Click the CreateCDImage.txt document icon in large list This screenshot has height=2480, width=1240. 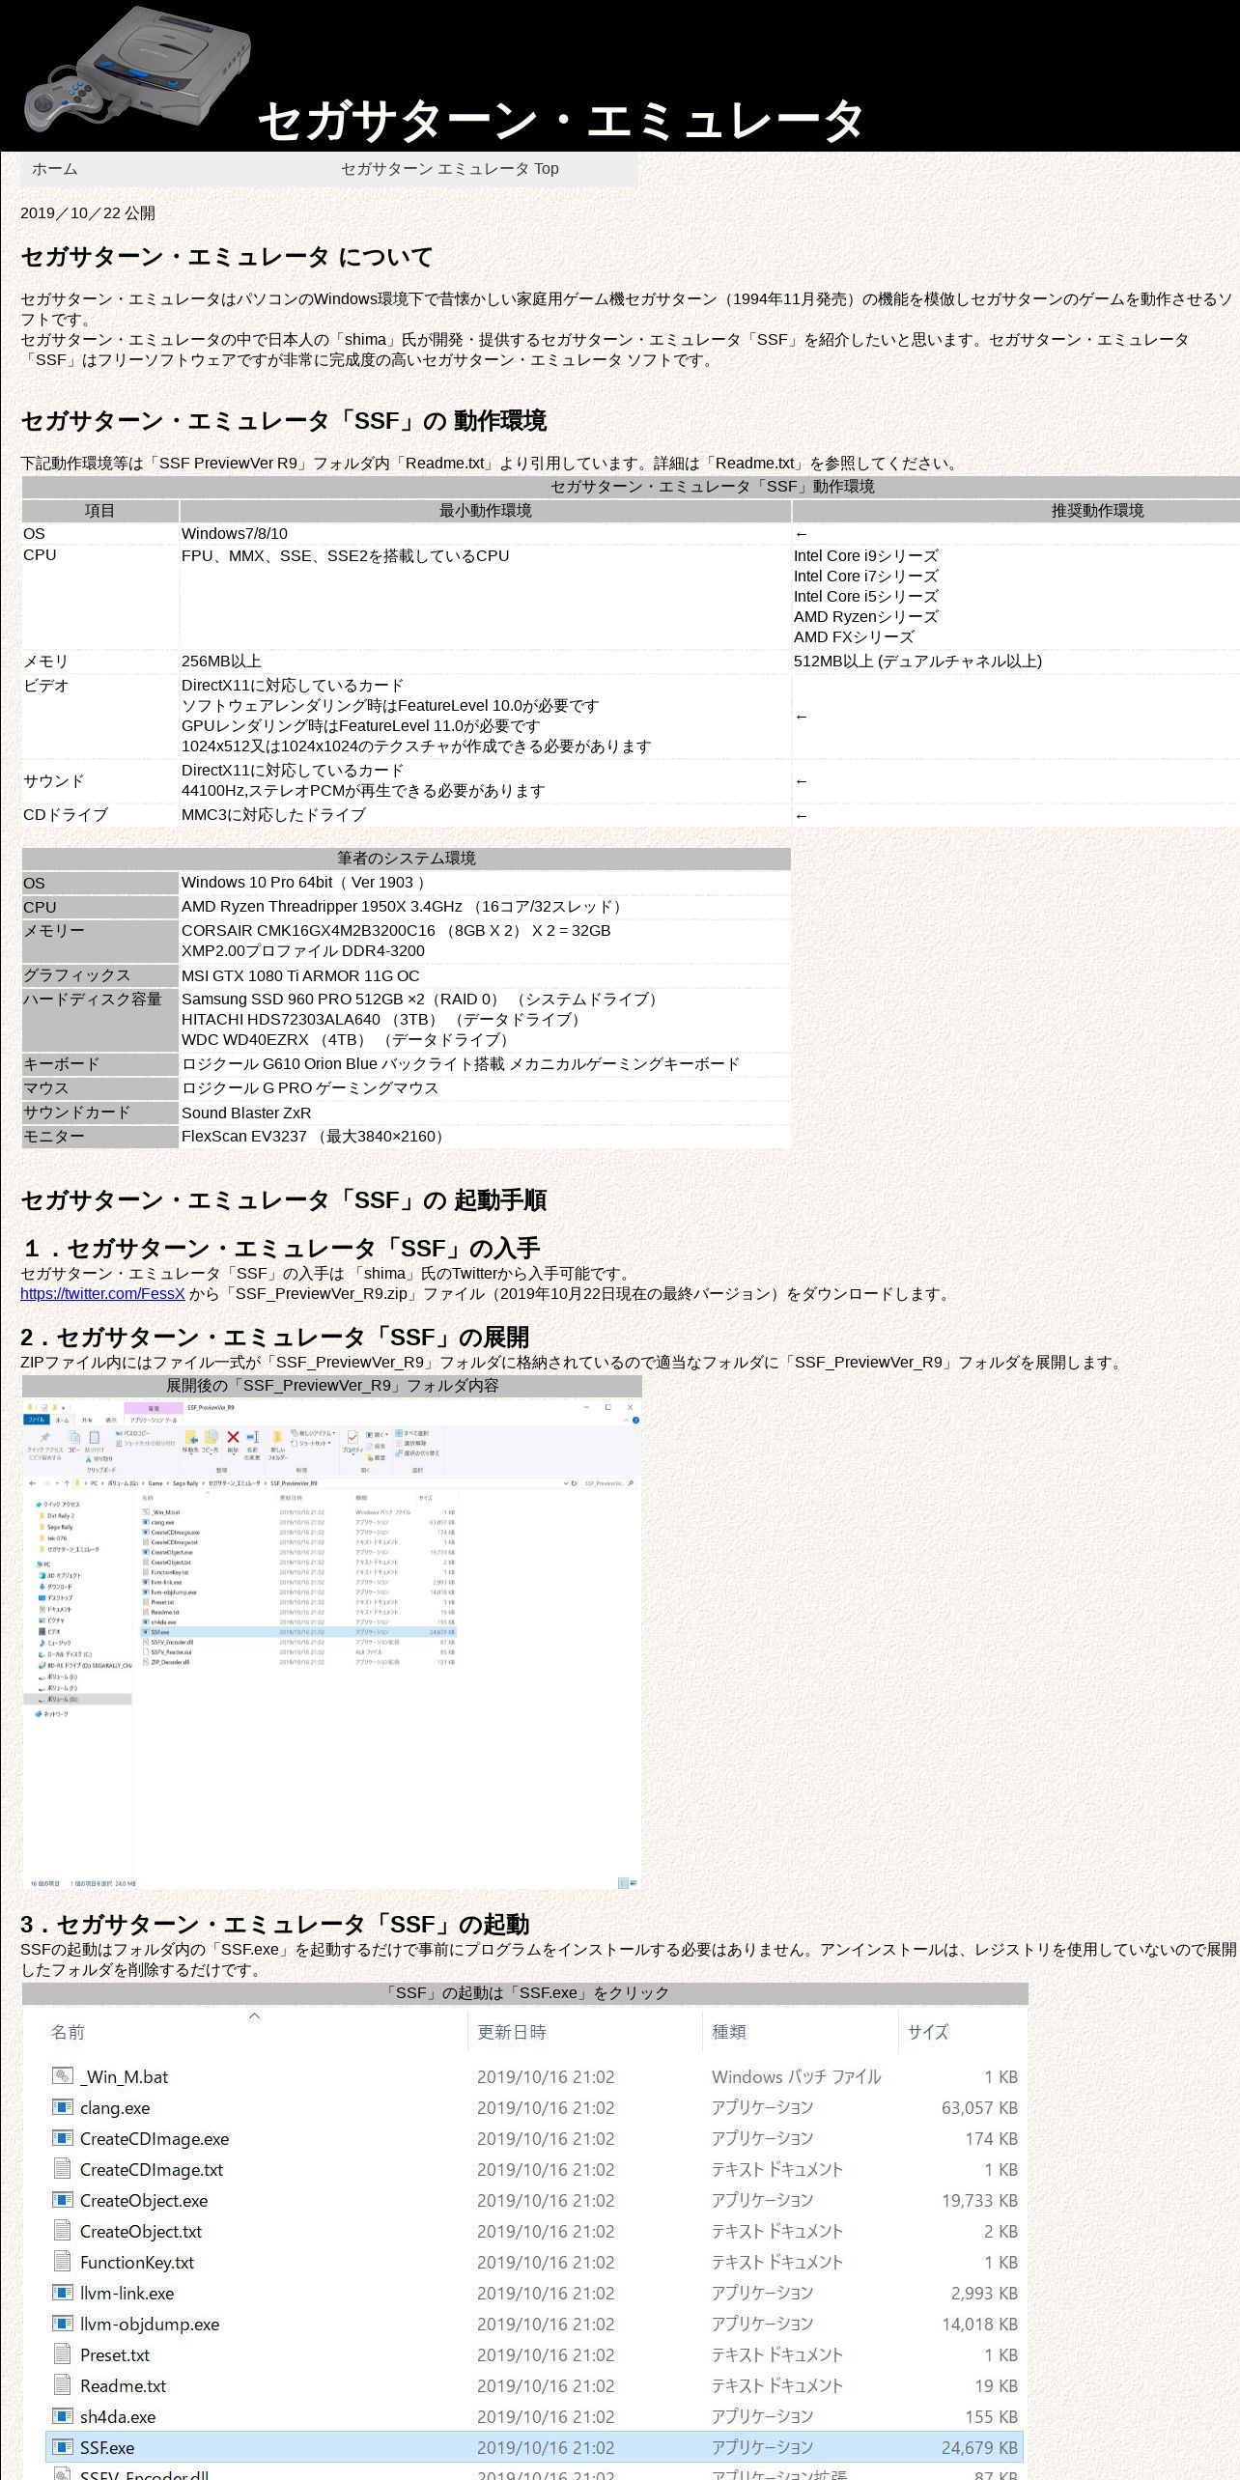62,2169
